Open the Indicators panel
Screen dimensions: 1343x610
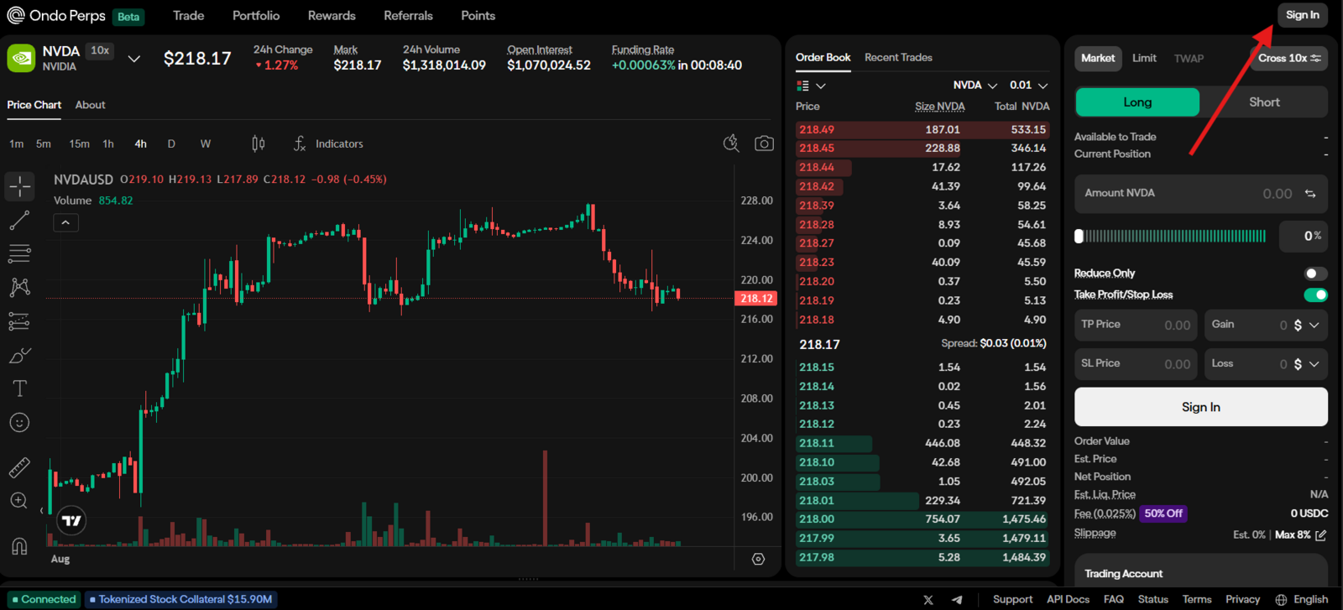pos(328,144)
